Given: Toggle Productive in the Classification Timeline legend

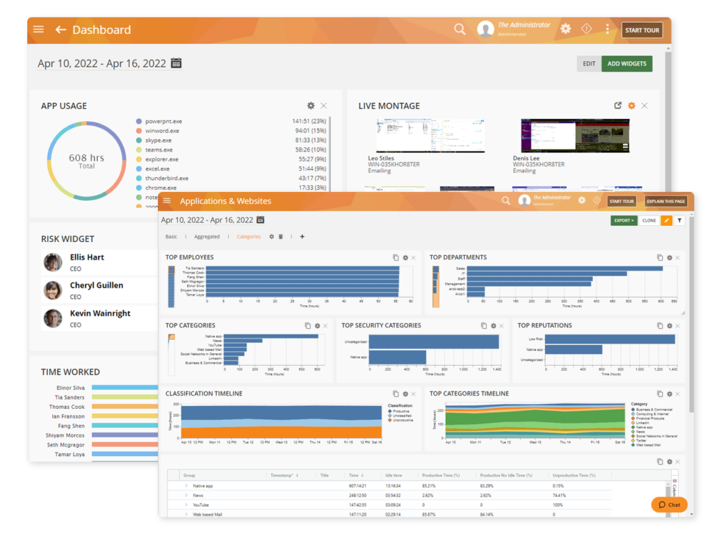Looking at the screenshot, I should pos(400,411).
